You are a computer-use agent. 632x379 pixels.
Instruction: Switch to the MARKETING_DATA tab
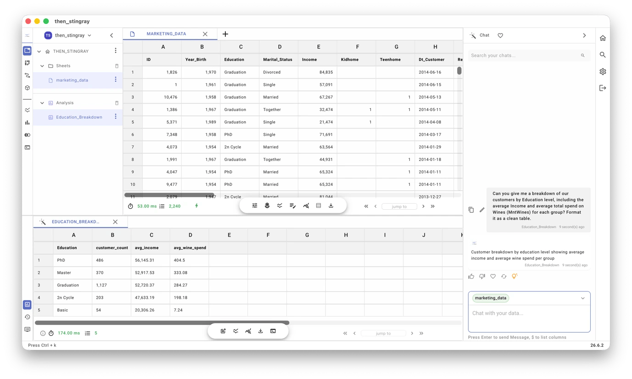tap(166, 34)
